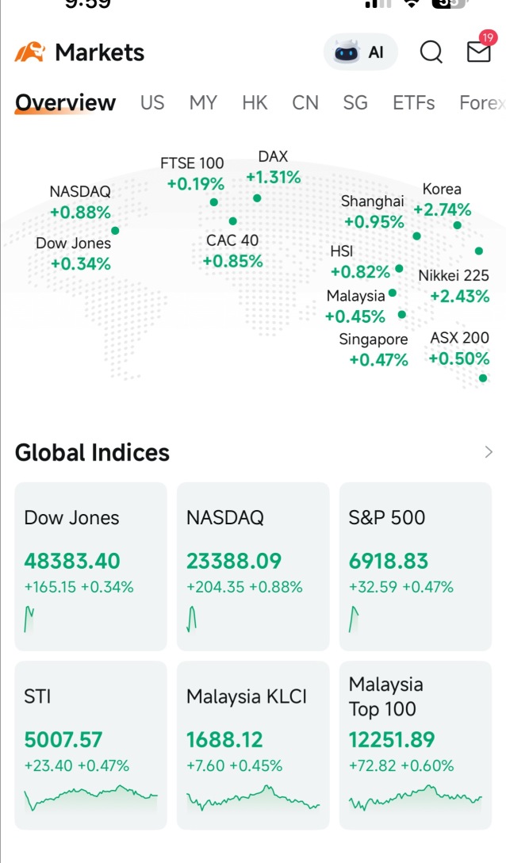Open the Dow Jones index card

click(x=91, y=566)
